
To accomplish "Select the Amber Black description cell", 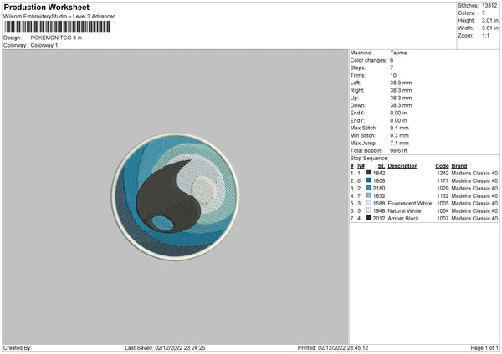I will pyautogui.click(x=403, y=219).
